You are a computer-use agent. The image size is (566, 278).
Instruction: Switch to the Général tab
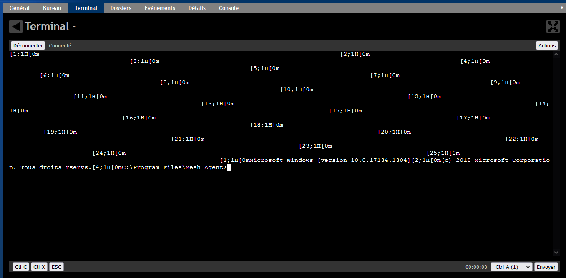19,7
